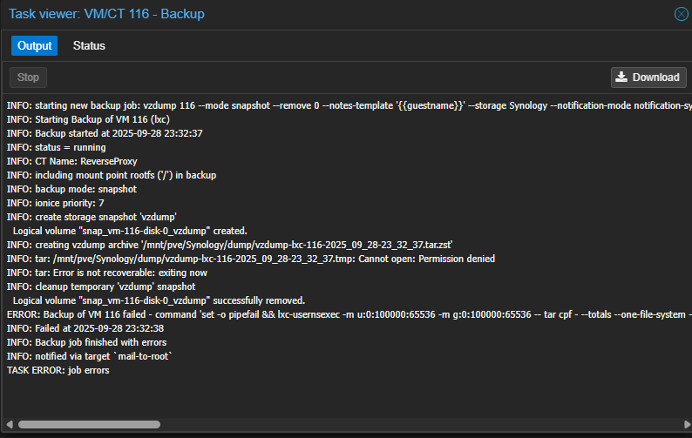Click the empty horizontal scrollbar track
Screen dimensions: 692x438
click(418, 424)
